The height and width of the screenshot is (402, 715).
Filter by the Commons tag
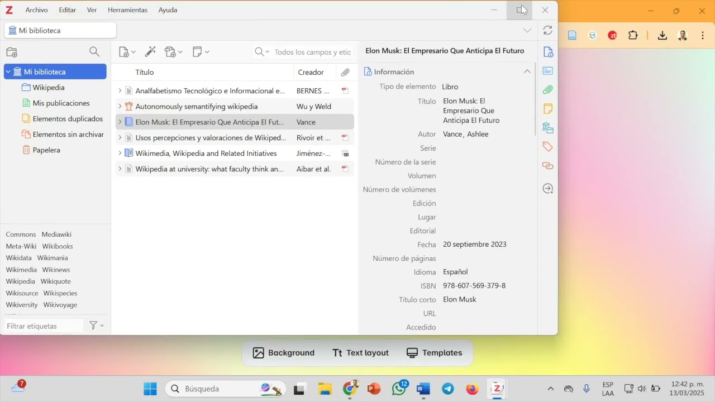coord(21,234)
